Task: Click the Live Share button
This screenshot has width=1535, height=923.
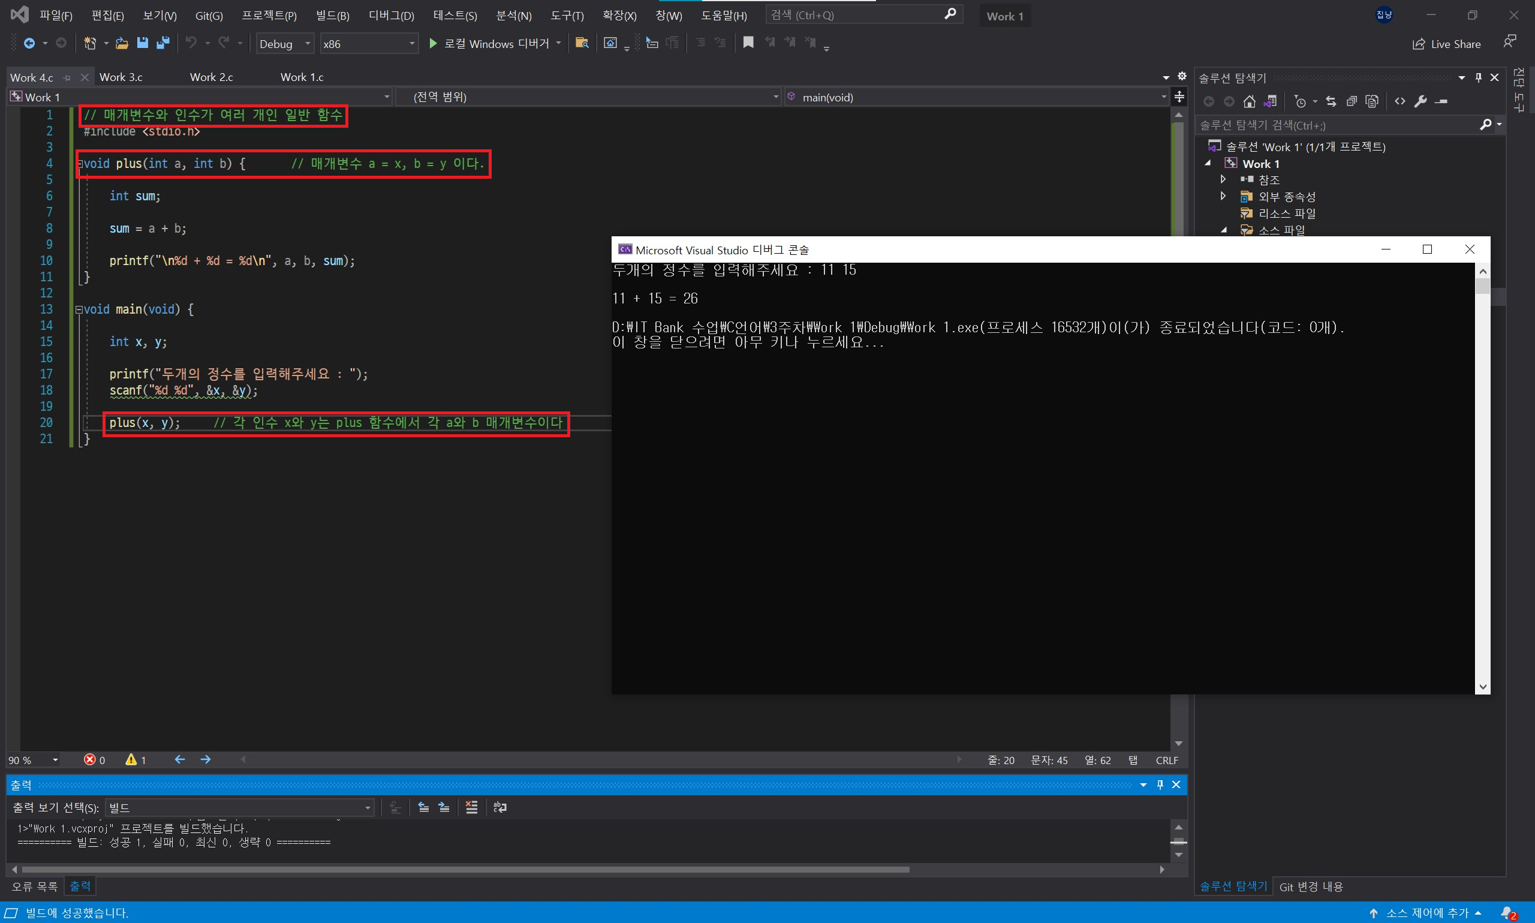Action: point(1446,44)
